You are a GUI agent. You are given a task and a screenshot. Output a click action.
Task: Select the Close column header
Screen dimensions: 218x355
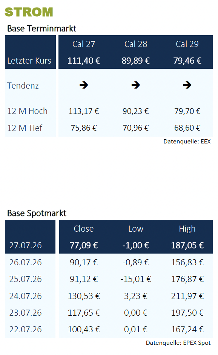(x=84, y=229)
